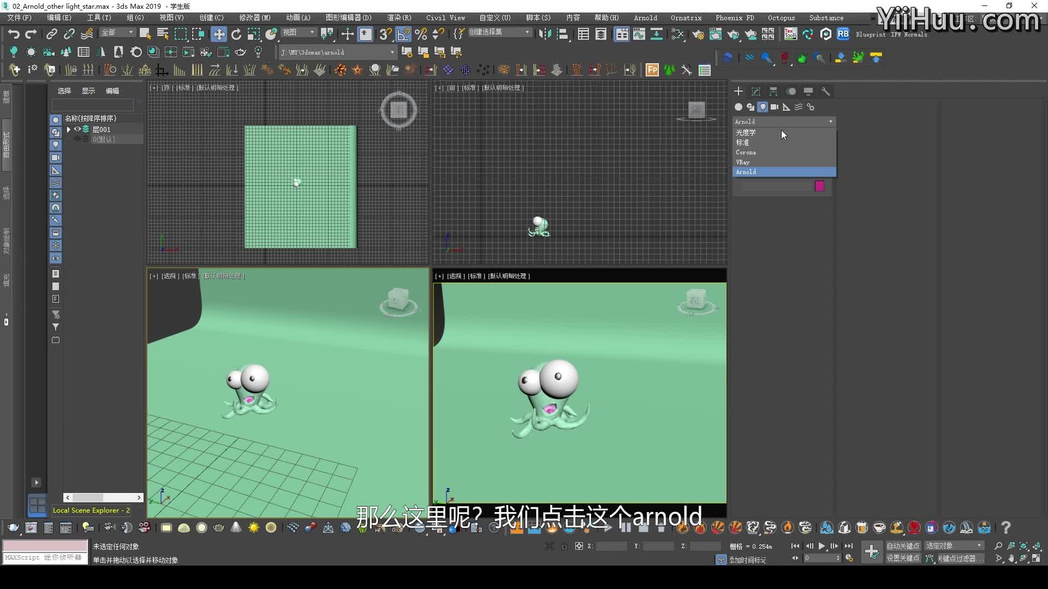
Task: Click the current frame number field
Action: point(821,558)
